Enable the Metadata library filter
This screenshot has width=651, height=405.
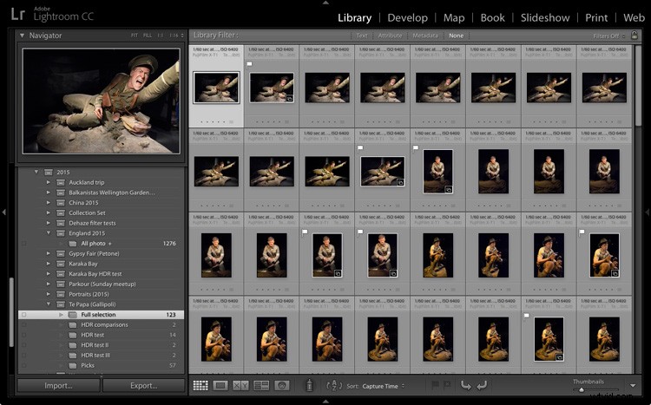coord(425,36)
